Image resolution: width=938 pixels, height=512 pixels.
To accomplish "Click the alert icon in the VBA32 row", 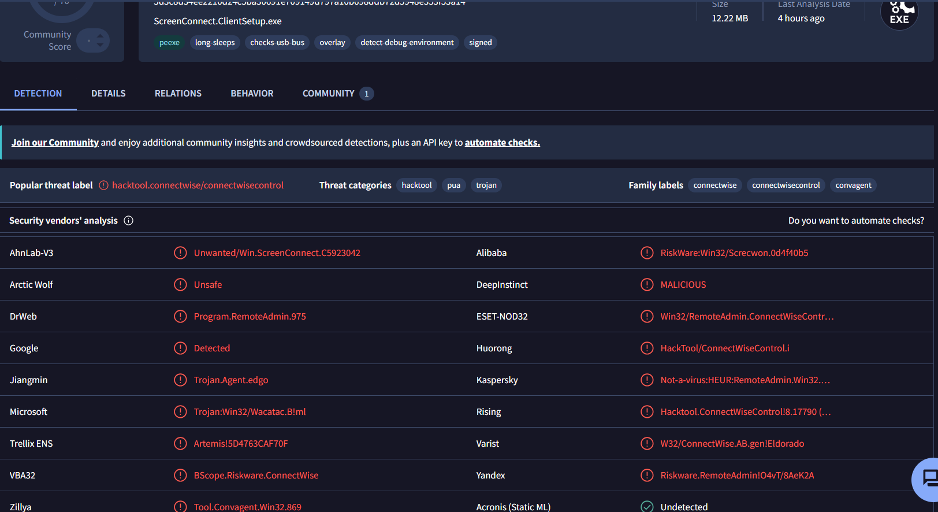I will click(181, 476).
